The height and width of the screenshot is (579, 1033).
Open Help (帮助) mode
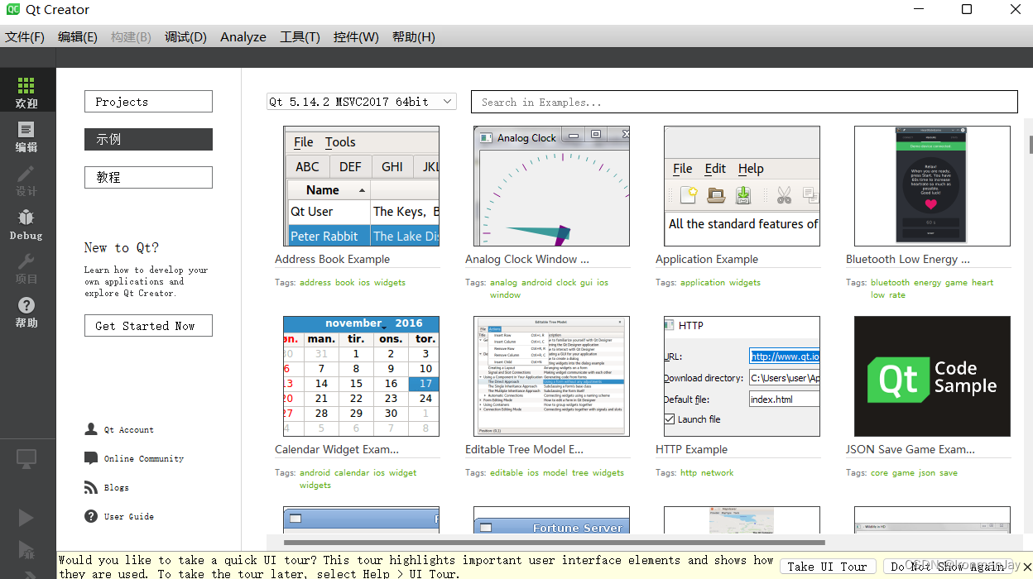[26, 312]
